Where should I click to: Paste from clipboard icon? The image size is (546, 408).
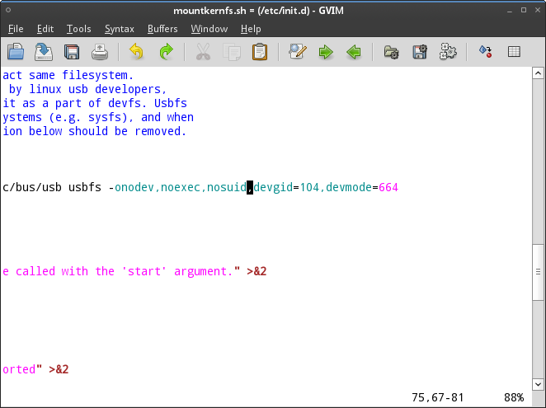tap(260, 52)
